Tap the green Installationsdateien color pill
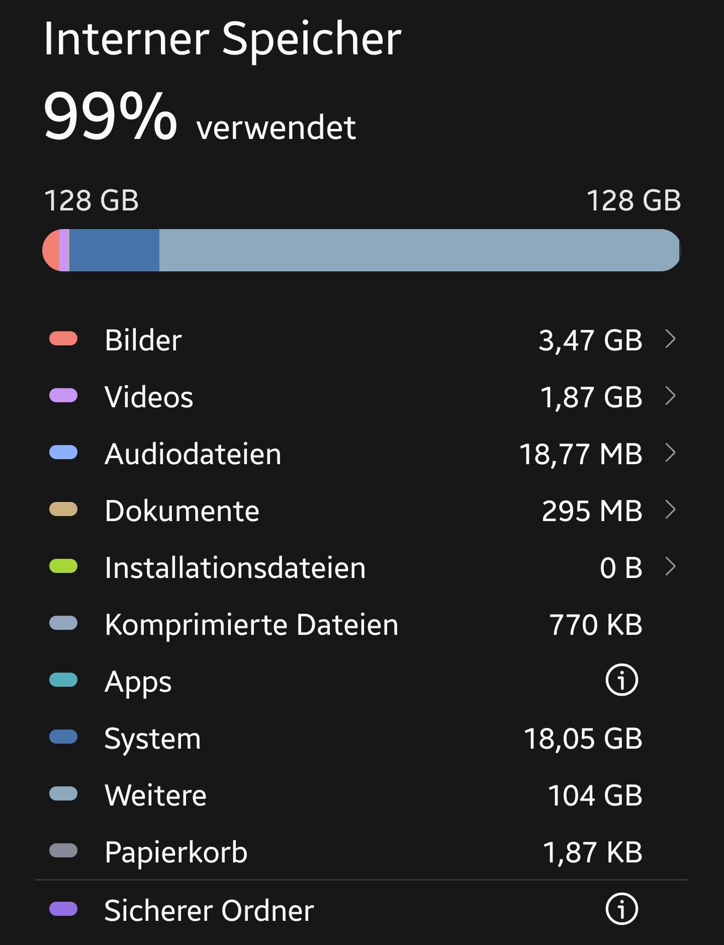Viewport: 724px width, 945px height. [x=63, y=566]
